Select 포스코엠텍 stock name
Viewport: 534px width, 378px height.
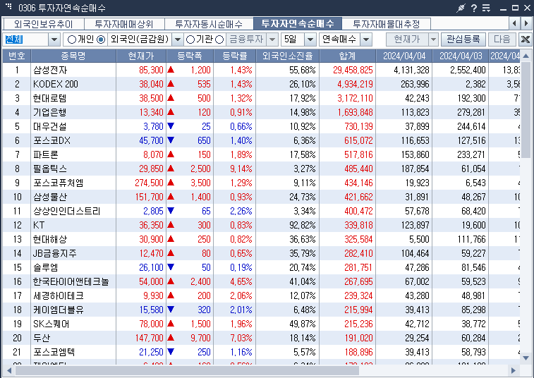click(54, 352)
